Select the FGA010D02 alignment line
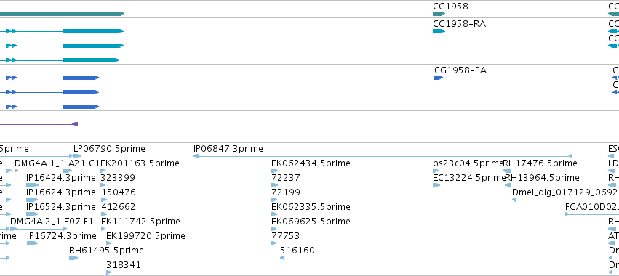 592,214
